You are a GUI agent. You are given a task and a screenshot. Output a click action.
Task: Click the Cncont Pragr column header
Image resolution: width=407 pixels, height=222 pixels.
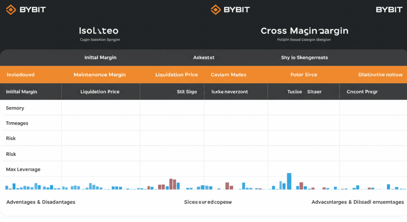(x=362, y=92)
